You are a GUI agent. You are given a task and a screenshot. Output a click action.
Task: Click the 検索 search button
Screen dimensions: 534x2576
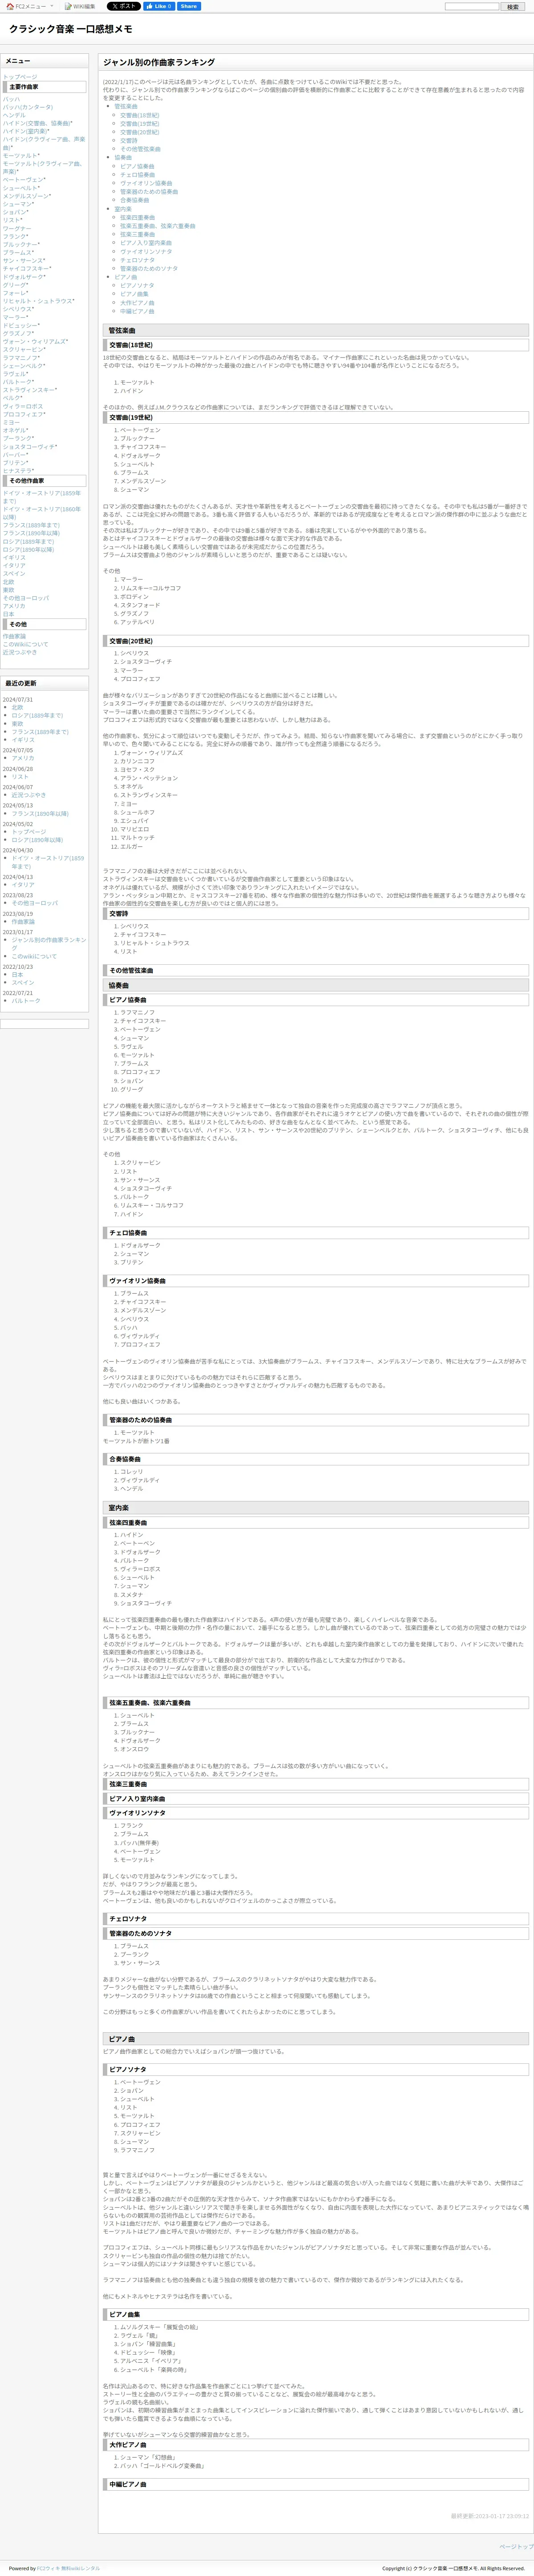click(x=513, y=6)
